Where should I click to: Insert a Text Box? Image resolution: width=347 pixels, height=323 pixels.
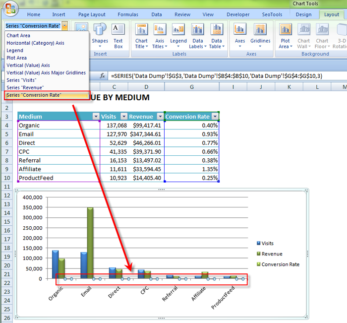click(x=118, y=36)
